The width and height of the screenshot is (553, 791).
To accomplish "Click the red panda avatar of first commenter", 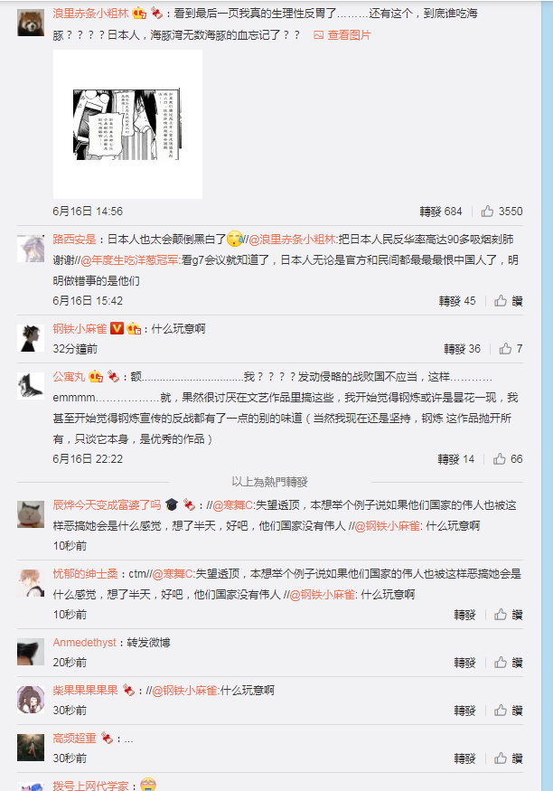I will pos(31,23).
